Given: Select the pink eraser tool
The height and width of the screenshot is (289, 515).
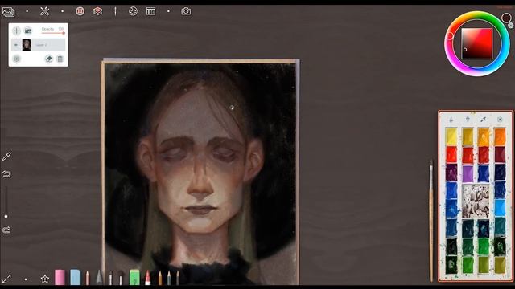Looking at the screenshot, I should tap(60, 277).
